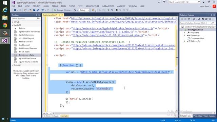
Task: Toggle the Customers.html tab pin icon
Action: click(59, 15)
